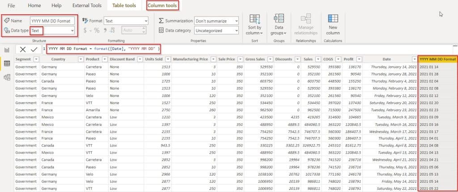Open the Data groups tool
The image size is (458, 192).
point(278,25)
